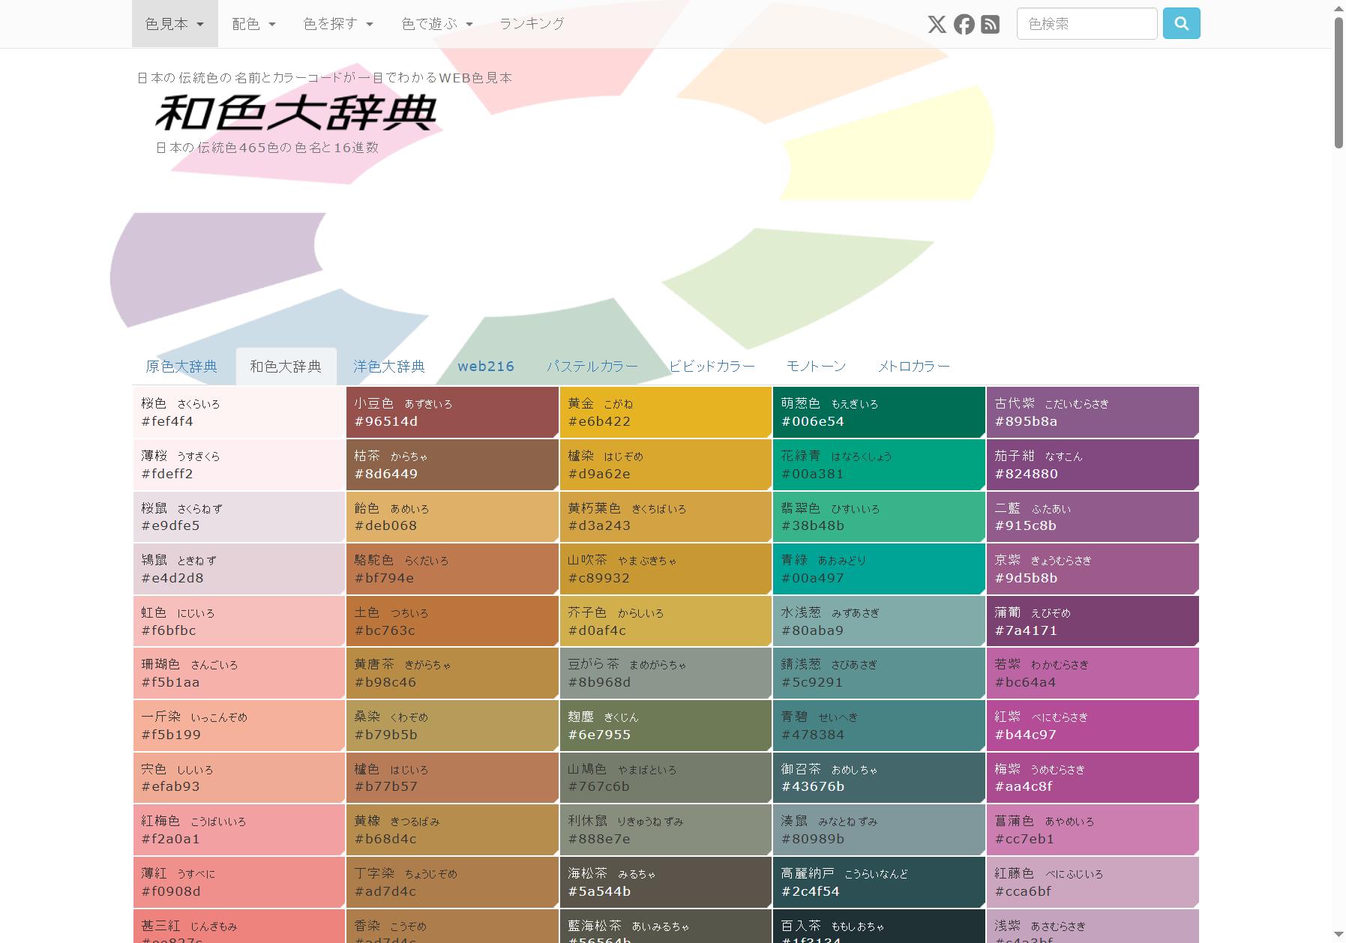Open the ランキング menu item
This screenshot has width=1346, height=943.
[x=532, y=24]
